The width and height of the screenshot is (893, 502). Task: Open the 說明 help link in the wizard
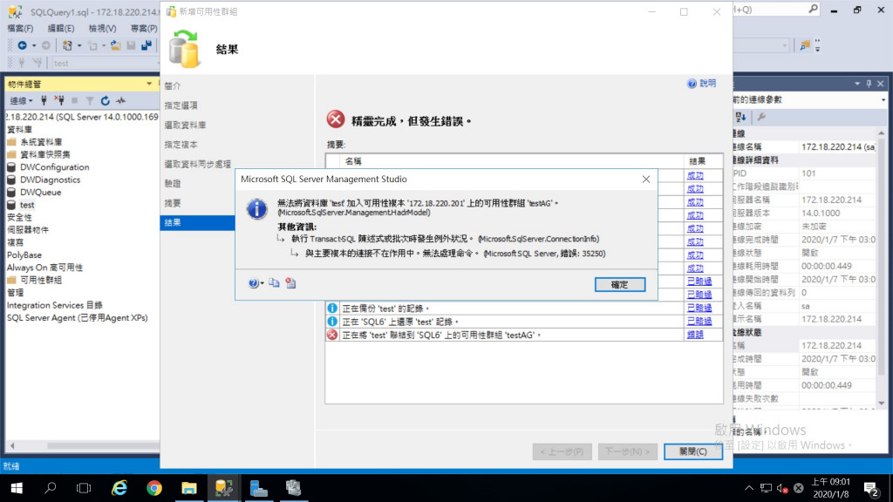point(702,84)
